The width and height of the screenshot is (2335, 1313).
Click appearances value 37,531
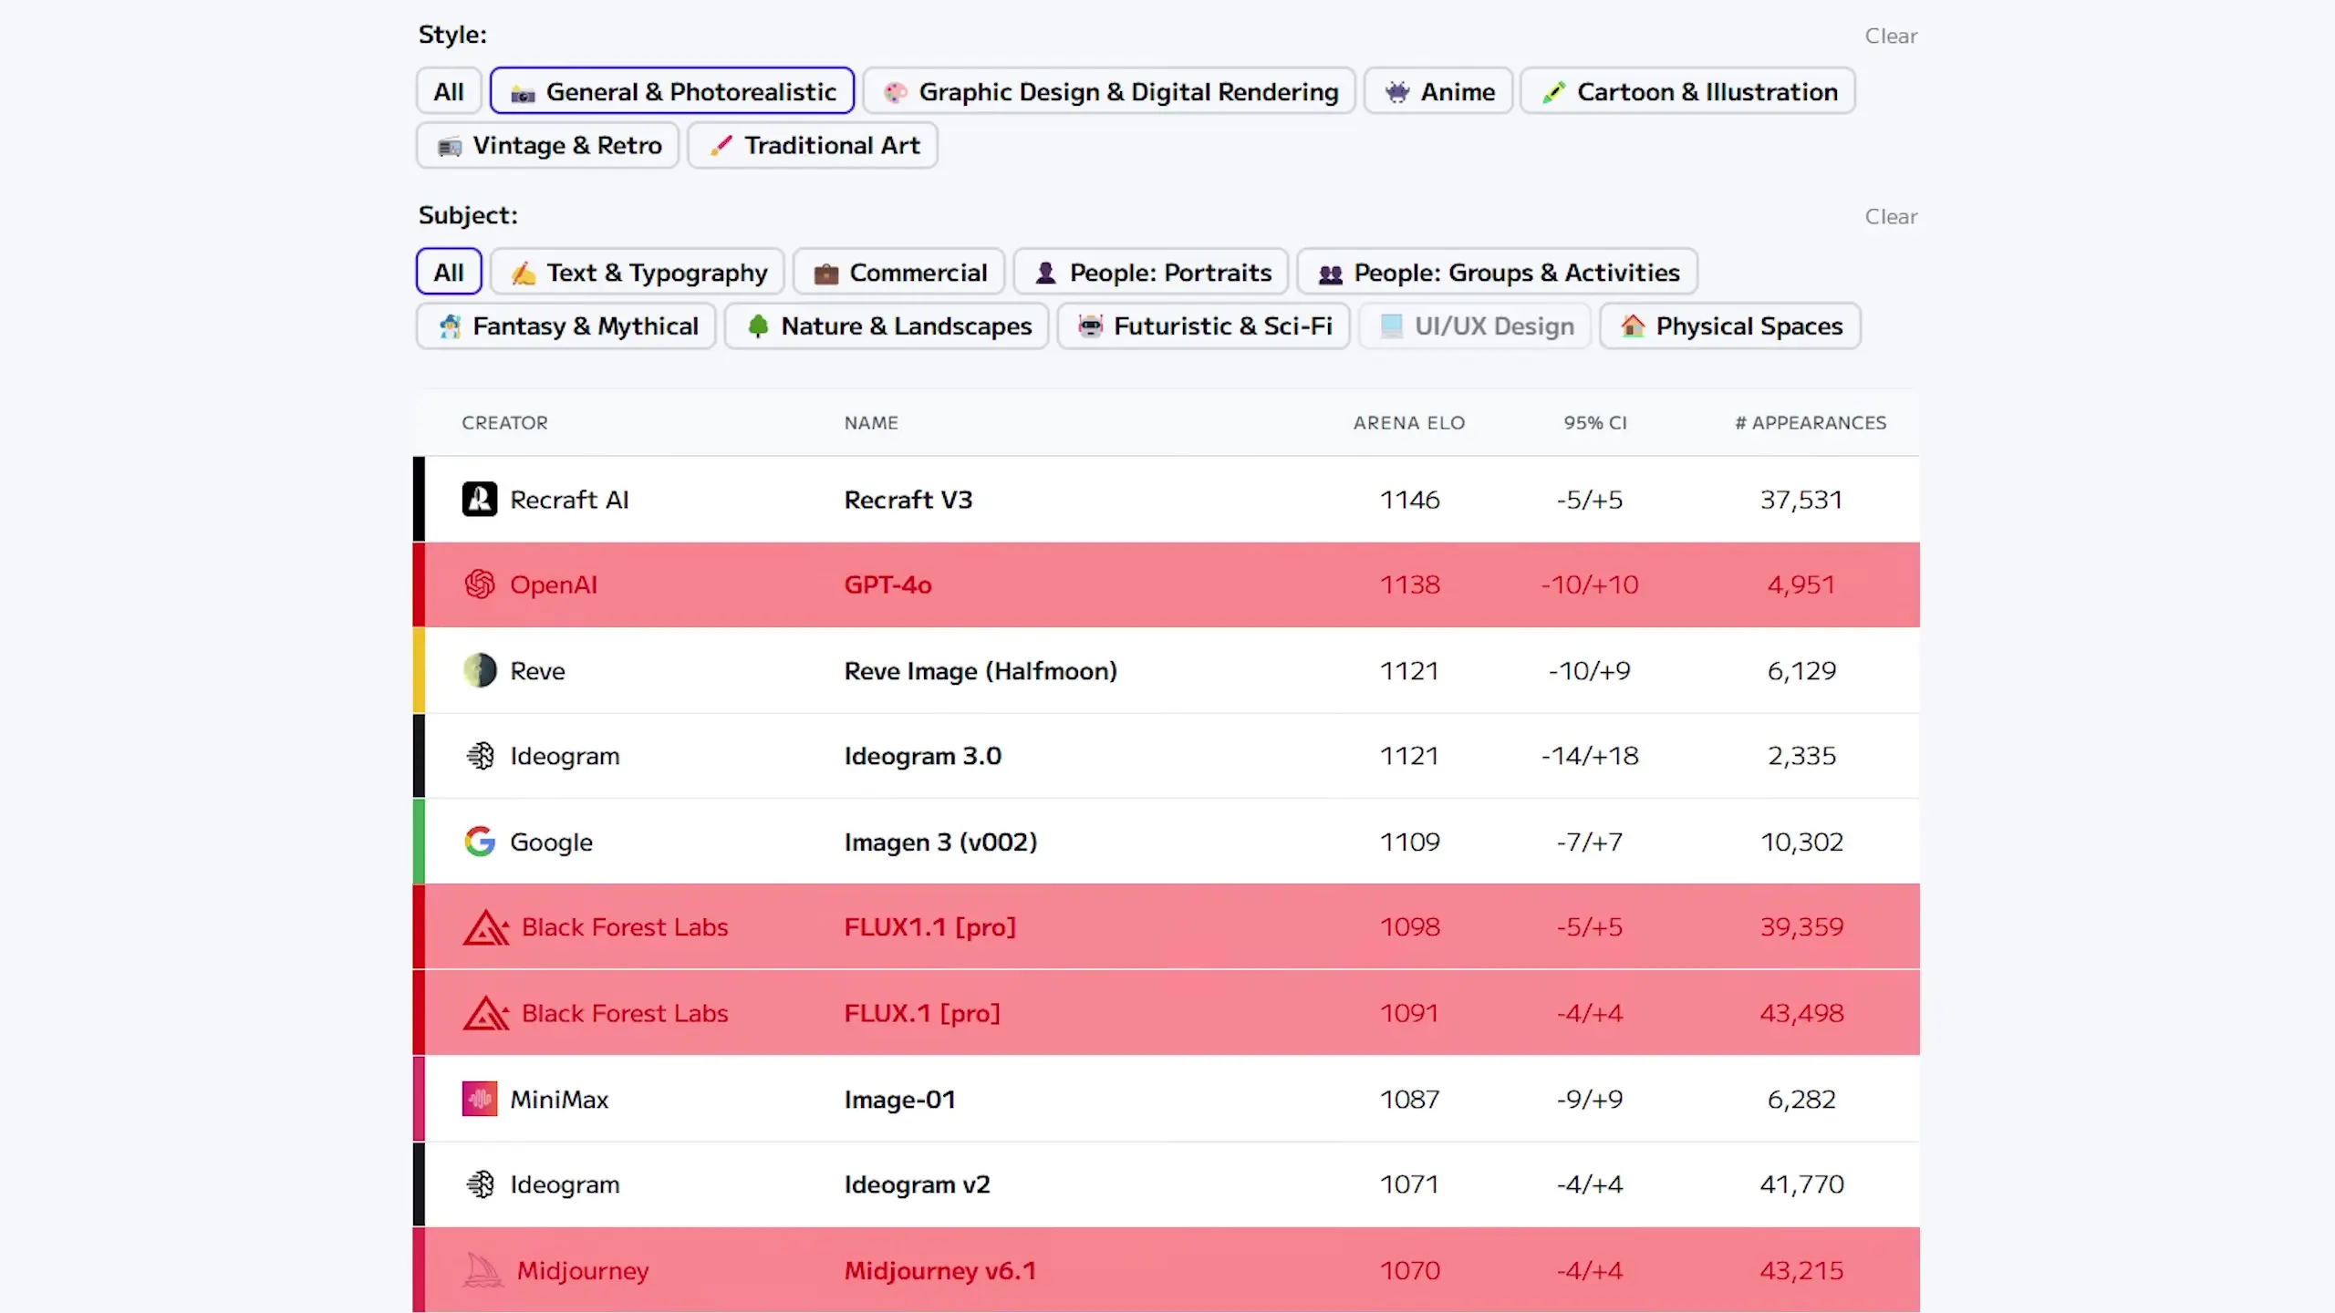pos(1801,500)
